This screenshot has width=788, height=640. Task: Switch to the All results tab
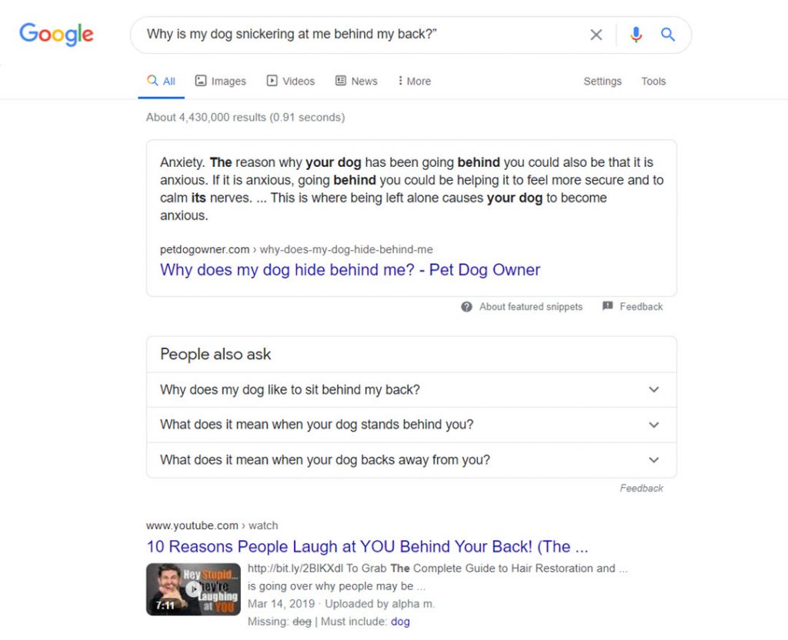coord(161,80)
